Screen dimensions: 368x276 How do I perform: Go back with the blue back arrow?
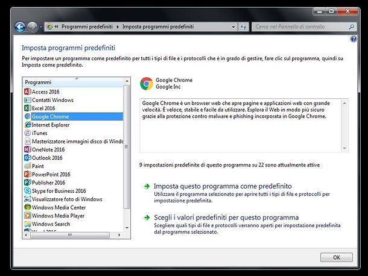coord(20,27)
